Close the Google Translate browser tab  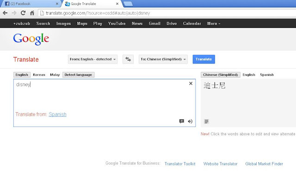[x=117, y=4]
